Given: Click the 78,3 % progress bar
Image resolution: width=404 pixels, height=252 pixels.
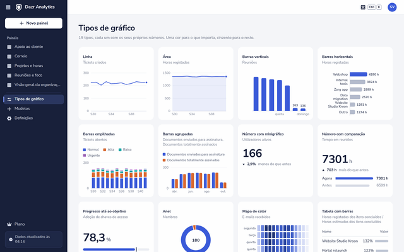Looking at the screenshot, I should point(116,249).
